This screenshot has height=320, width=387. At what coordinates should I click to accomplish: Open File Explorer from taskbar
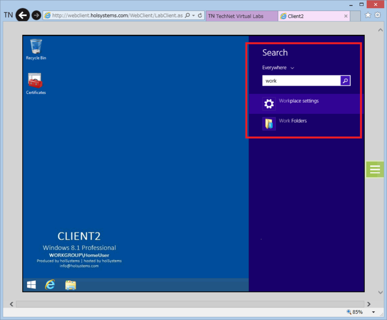click(71, 285)
